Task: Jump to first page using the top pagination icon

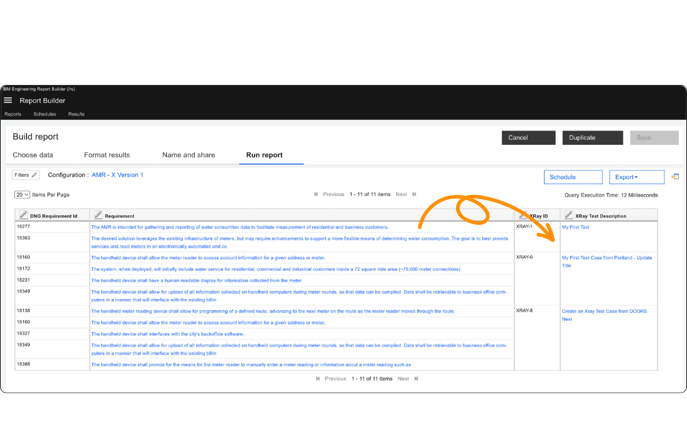Action: [x=316, y=194]
